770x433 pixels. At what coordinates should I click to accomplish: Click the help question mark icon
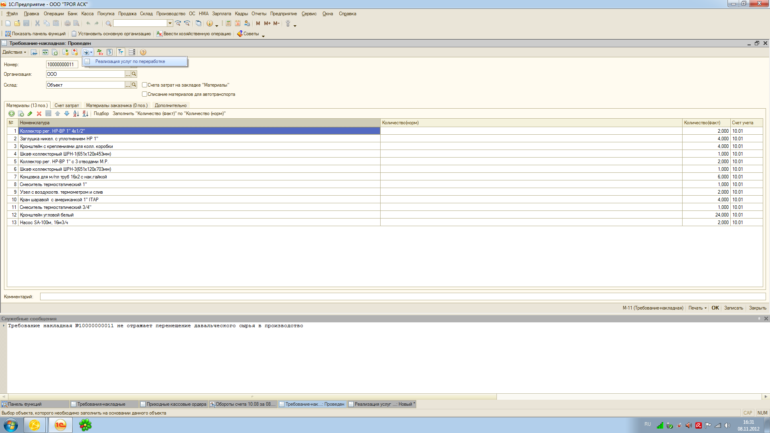point(143,53)
